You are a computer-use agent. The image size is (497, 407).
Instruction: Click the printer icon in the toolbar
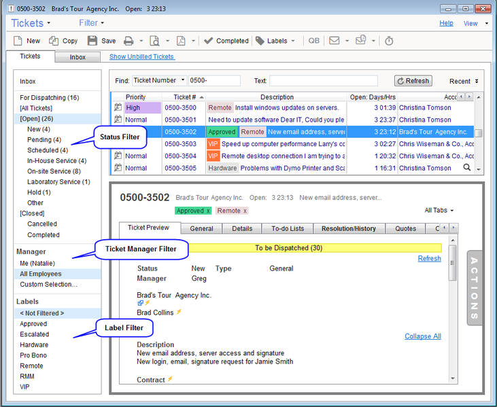(128, 41)
